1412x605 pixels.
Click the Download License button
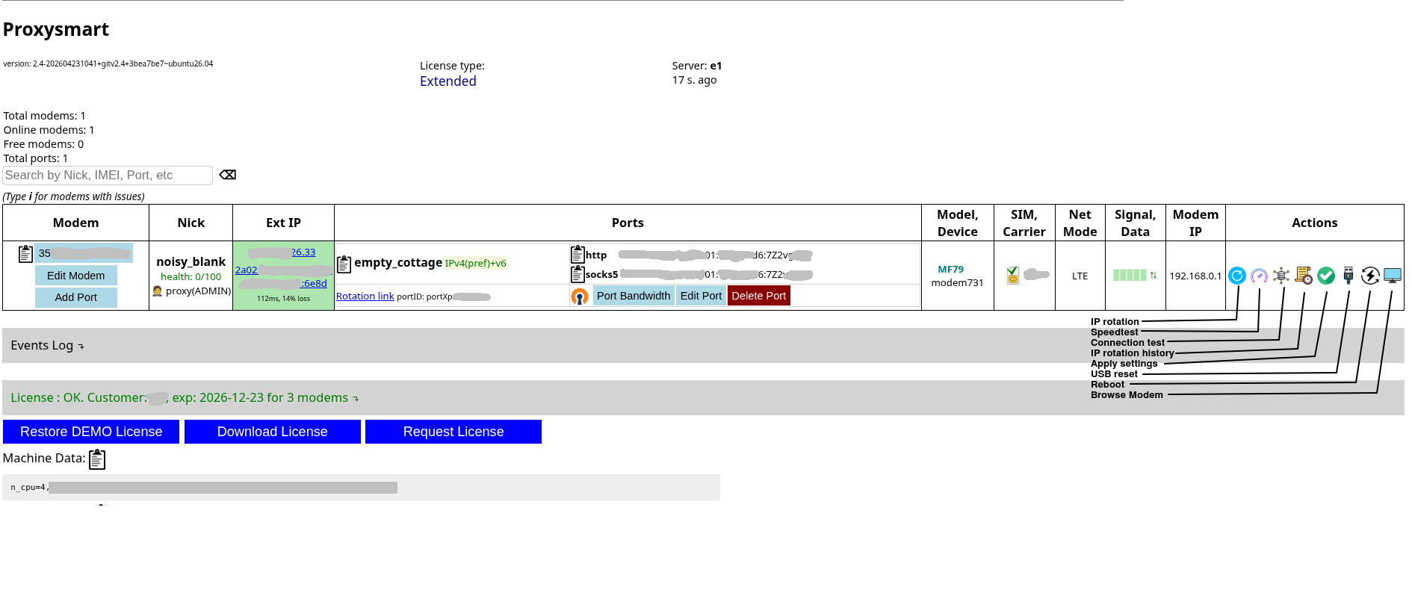click(272, 432)
